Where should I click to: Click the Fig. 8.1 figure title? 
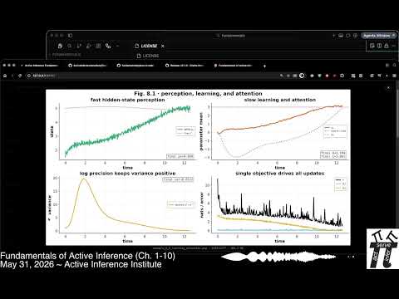coord(198,94)
